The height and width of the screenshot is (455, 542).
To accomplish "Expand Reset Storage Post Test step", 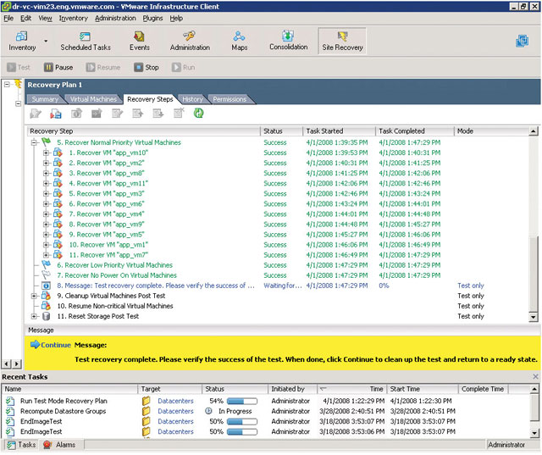I will [x=34, y=316].
